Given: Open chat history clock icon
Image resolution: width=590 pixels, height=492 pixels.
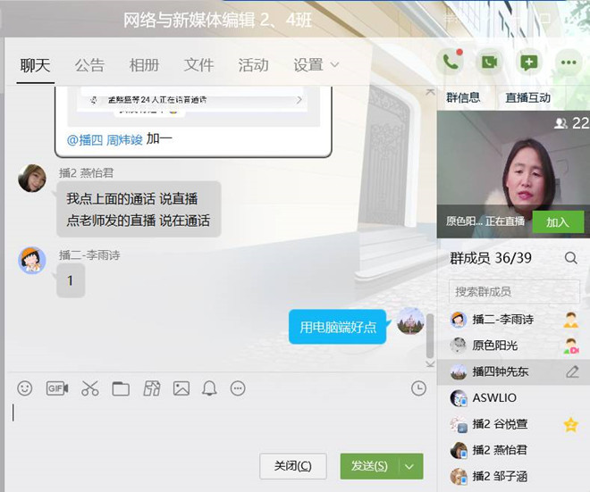Looking at the screenshot, I should 418,388.
